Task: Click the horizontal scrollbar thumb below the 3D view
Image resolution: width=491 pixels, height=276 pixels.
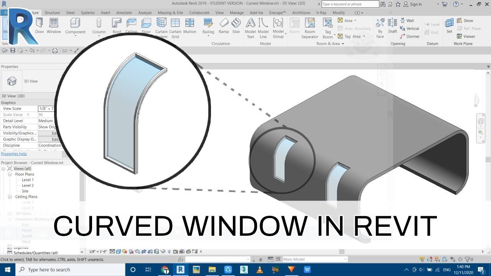Action: [341, 252]
